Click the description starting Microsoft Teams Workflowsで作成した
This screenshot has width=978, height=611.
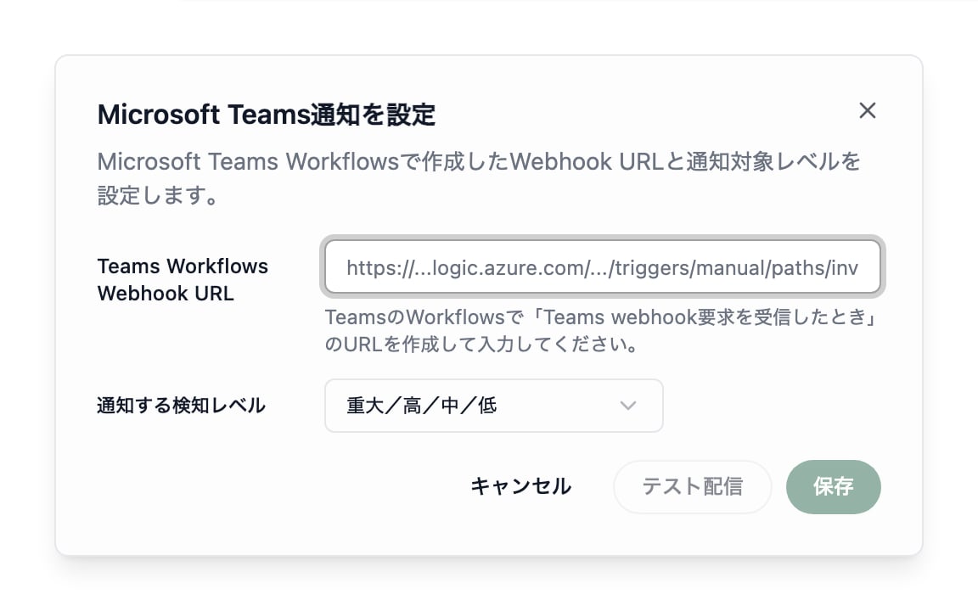(x=479, y=178)
